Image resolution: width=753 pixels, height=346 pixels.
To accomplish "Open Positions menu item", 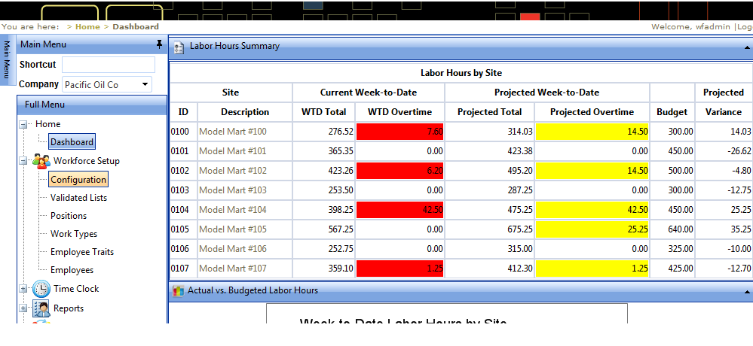I will pos(69,216).
